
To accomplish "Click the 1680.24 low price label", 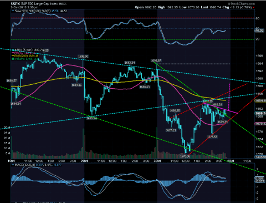I will pos(91,118).
